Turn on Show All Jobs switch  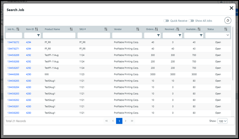[191, 21]
